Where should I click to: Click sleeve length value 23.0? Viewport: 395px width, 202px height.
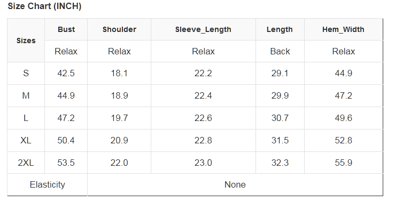203,163
